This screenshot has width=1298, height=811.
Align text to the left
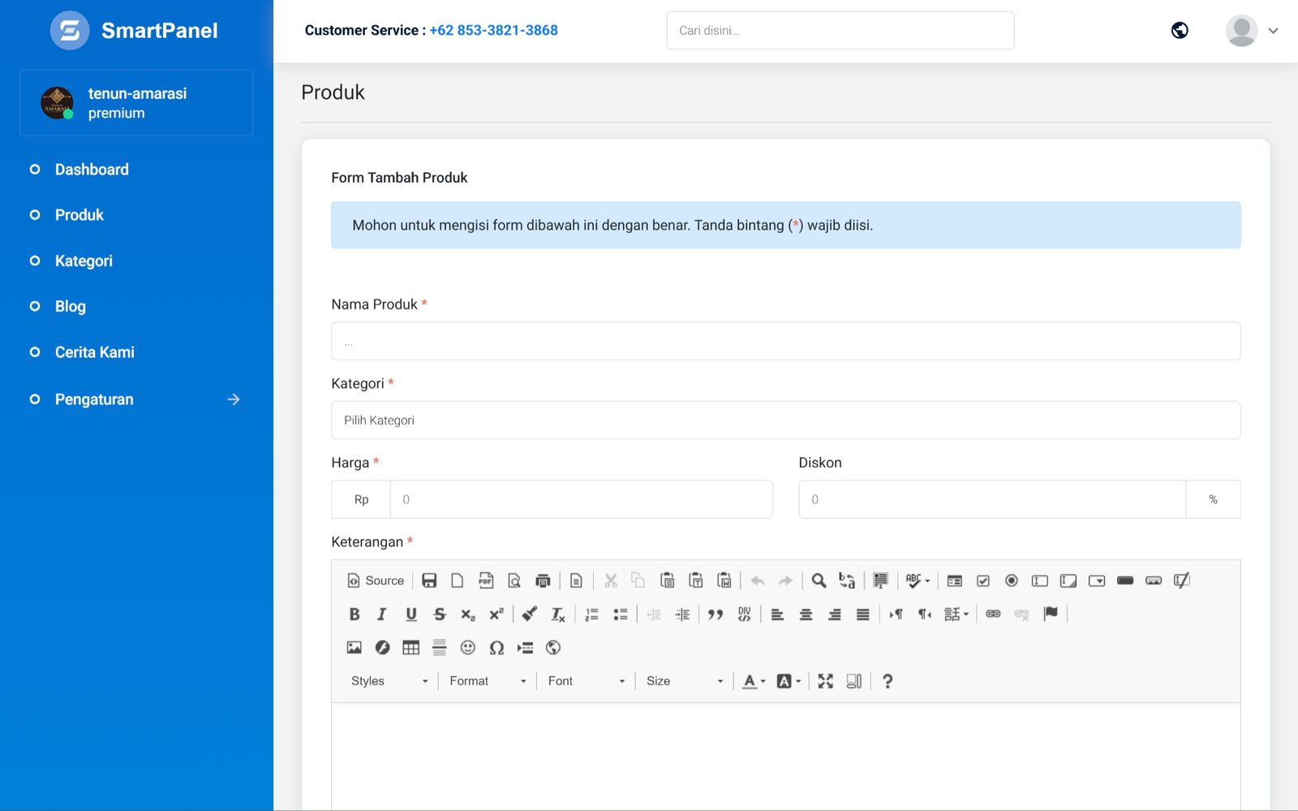(777, 615)
